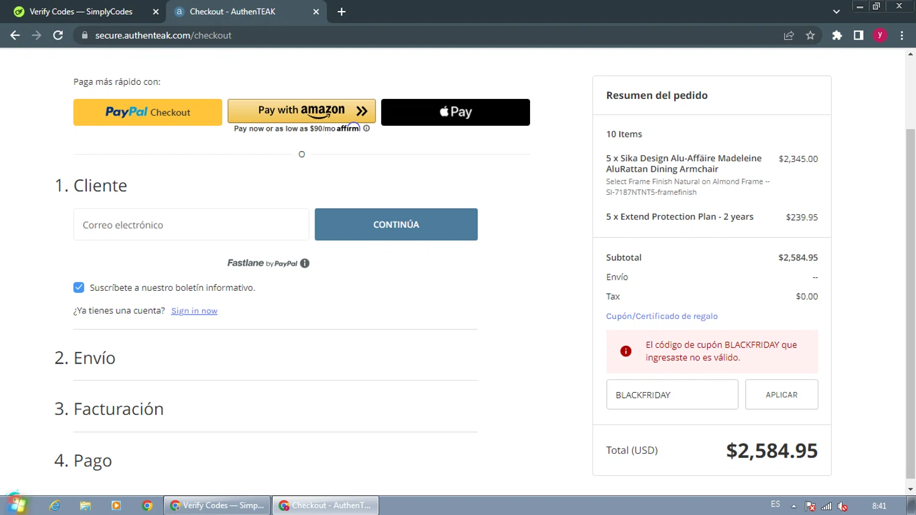Click the address bar URL
This screenshot has height=515, width=916.
click(163, 35)
